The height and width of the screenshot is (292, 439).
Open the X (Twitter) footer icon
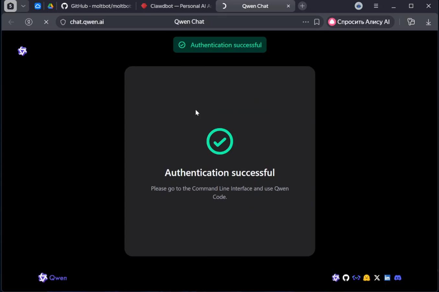(x=377, y=278)
